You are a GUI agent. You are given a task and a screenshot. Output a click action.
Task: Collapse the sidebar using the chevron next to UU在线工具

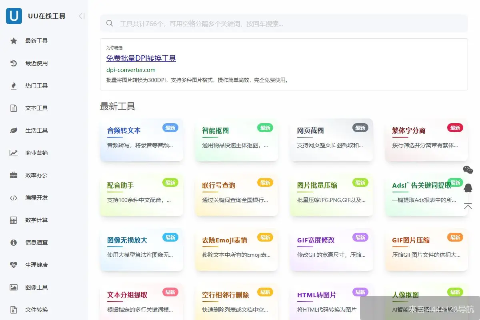pyautogui.click(x=81, y=16)
